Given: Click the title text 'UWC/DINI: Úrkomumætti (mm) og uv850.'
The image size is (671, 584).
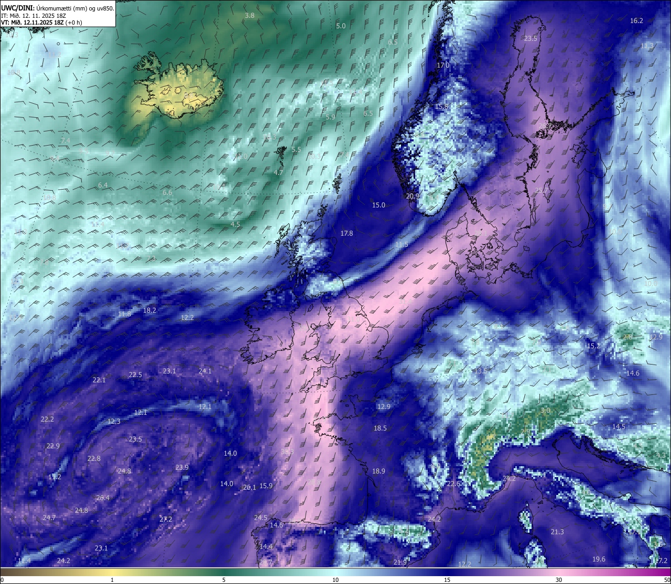Looking at the screenshot, I should pos(58,8).
